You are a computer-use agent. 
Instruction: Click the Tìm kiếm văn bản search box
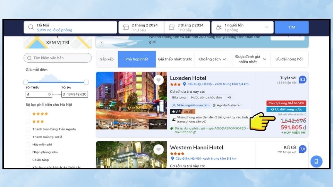click(x=58, y=58)
